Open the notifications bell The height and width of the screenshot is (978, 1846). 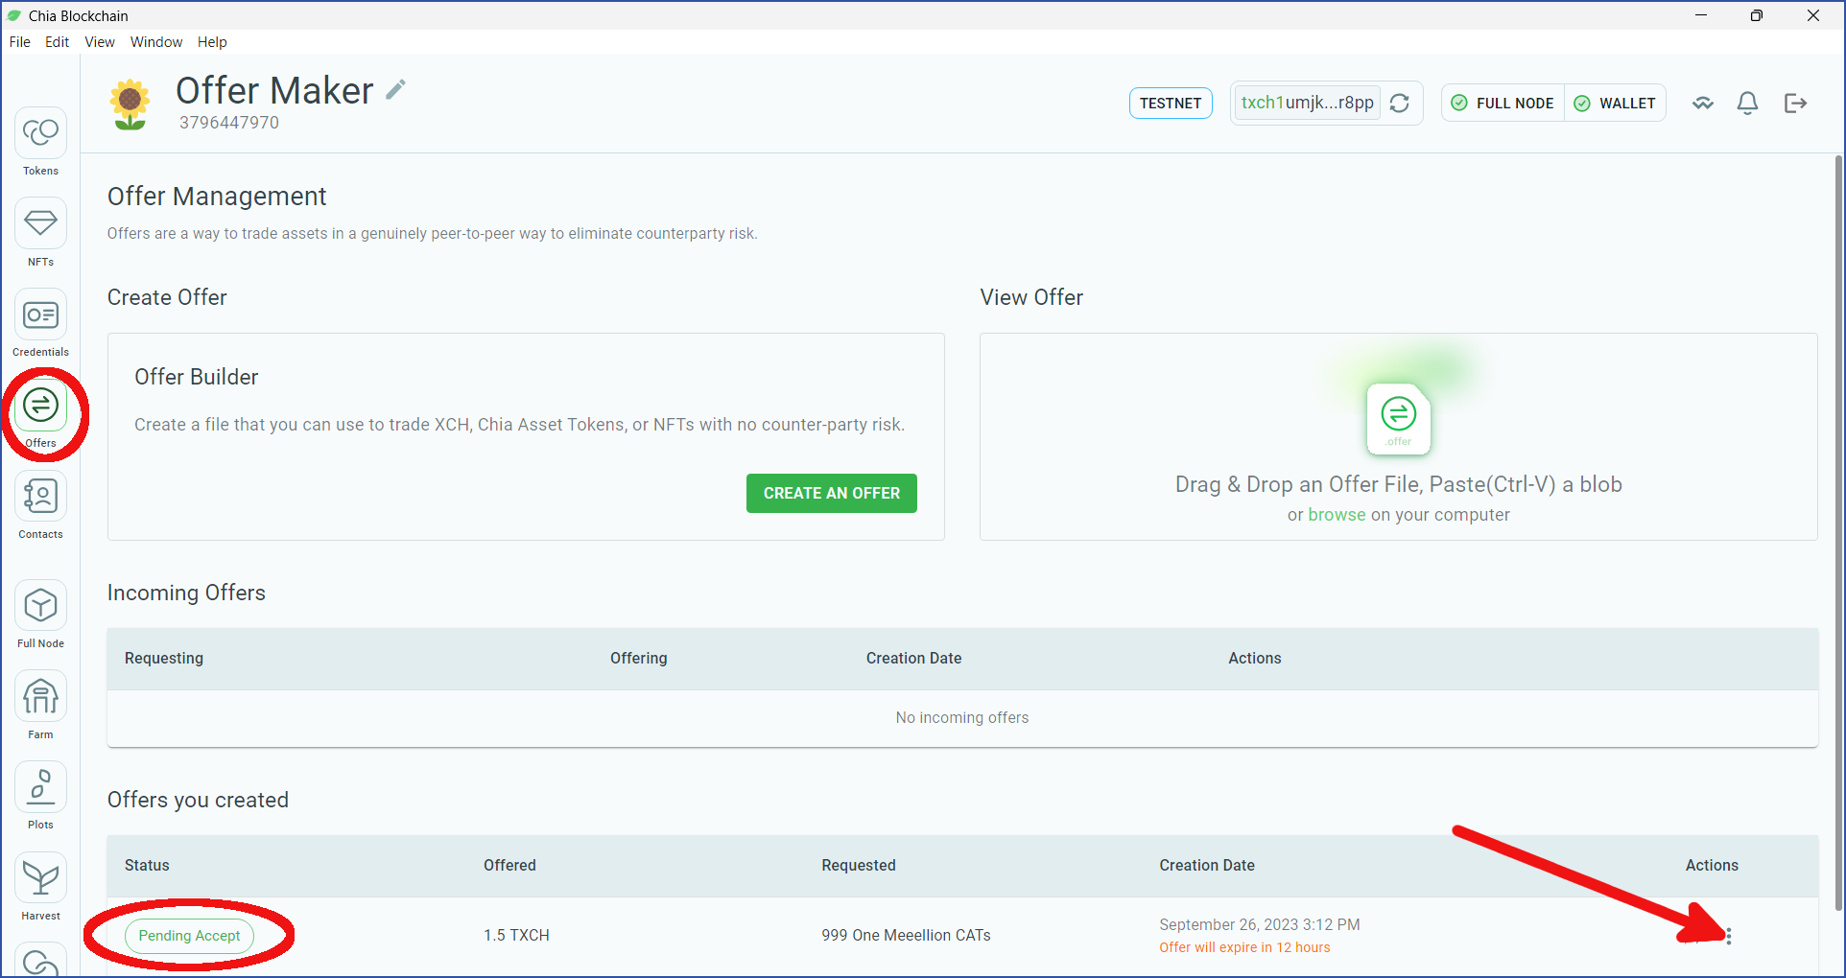click(1748, 103)
